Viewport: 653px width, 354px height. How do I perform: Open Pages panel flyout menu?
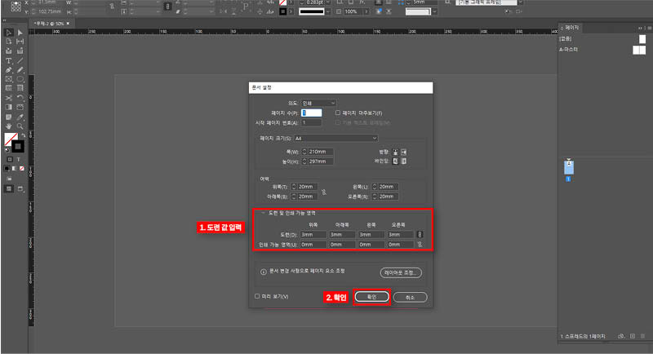[649, 29]
